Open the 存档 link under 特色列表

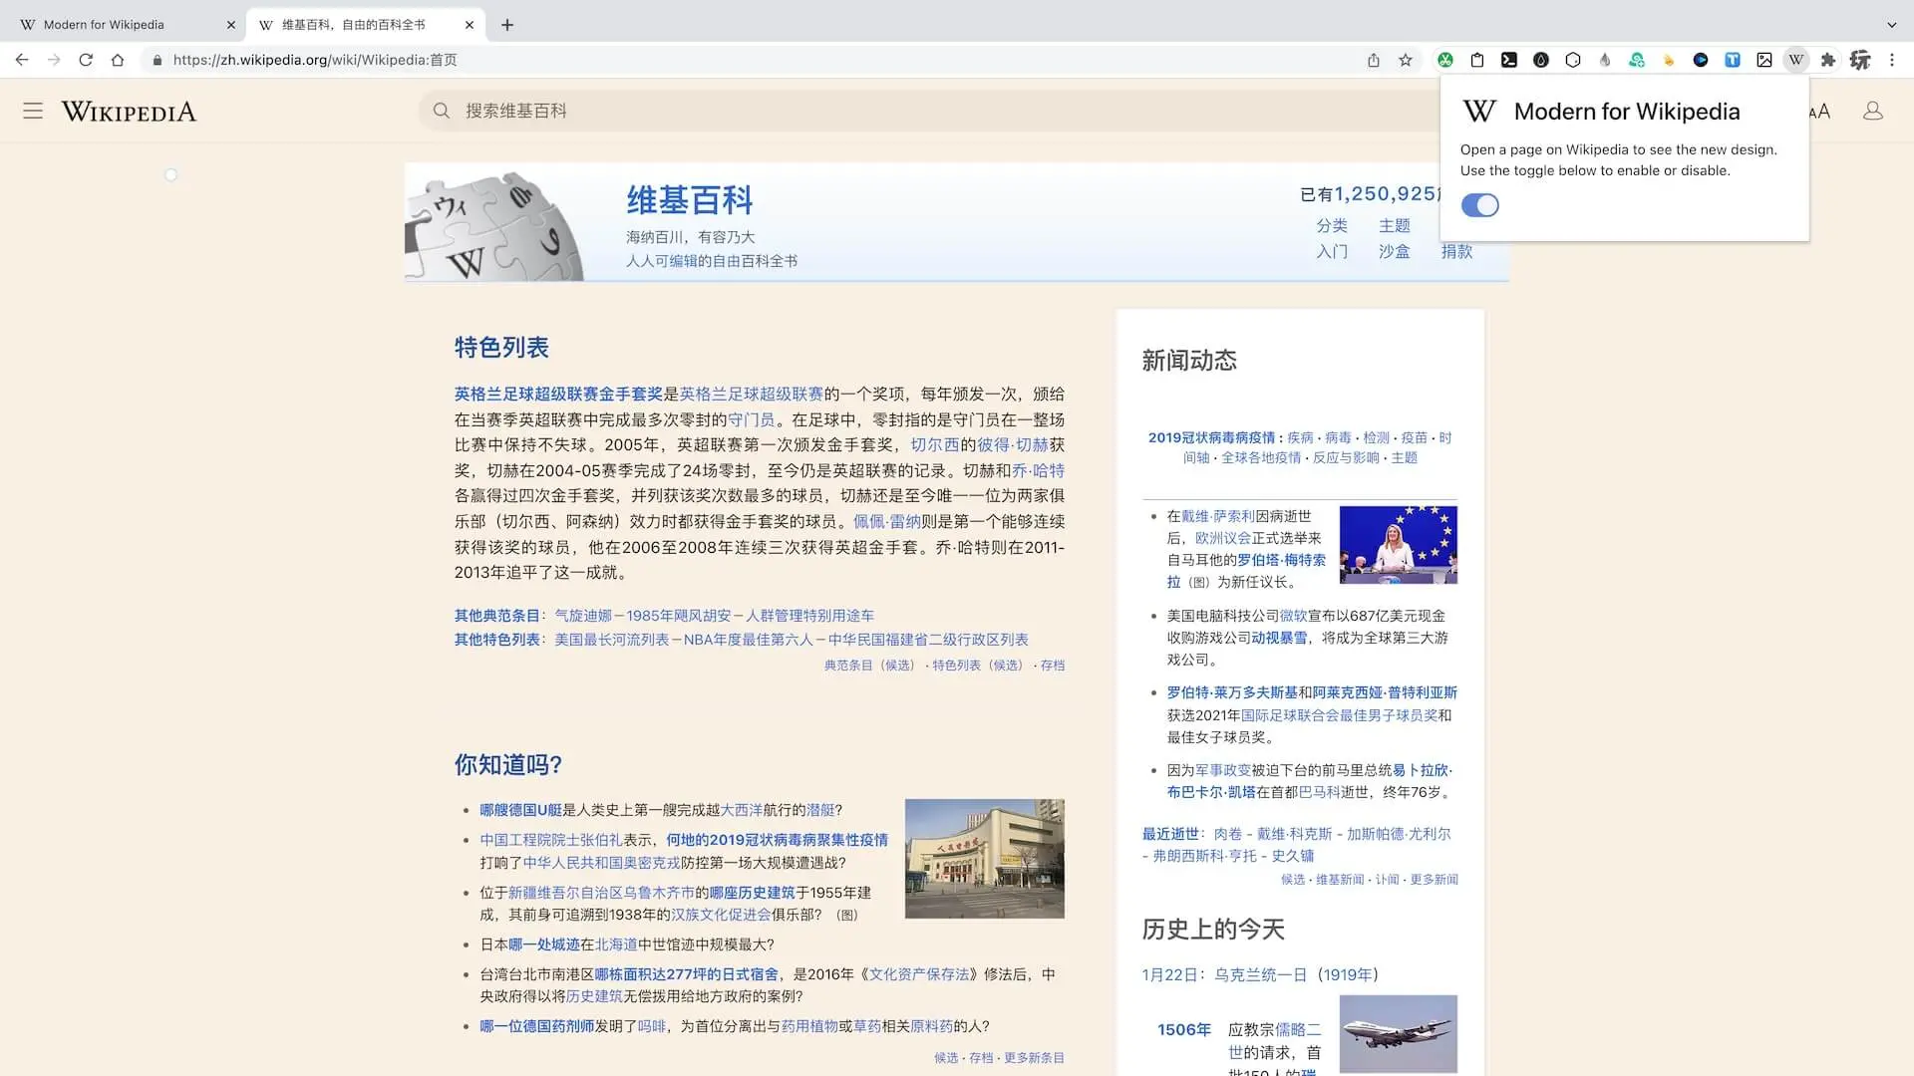pos(1053,666)
